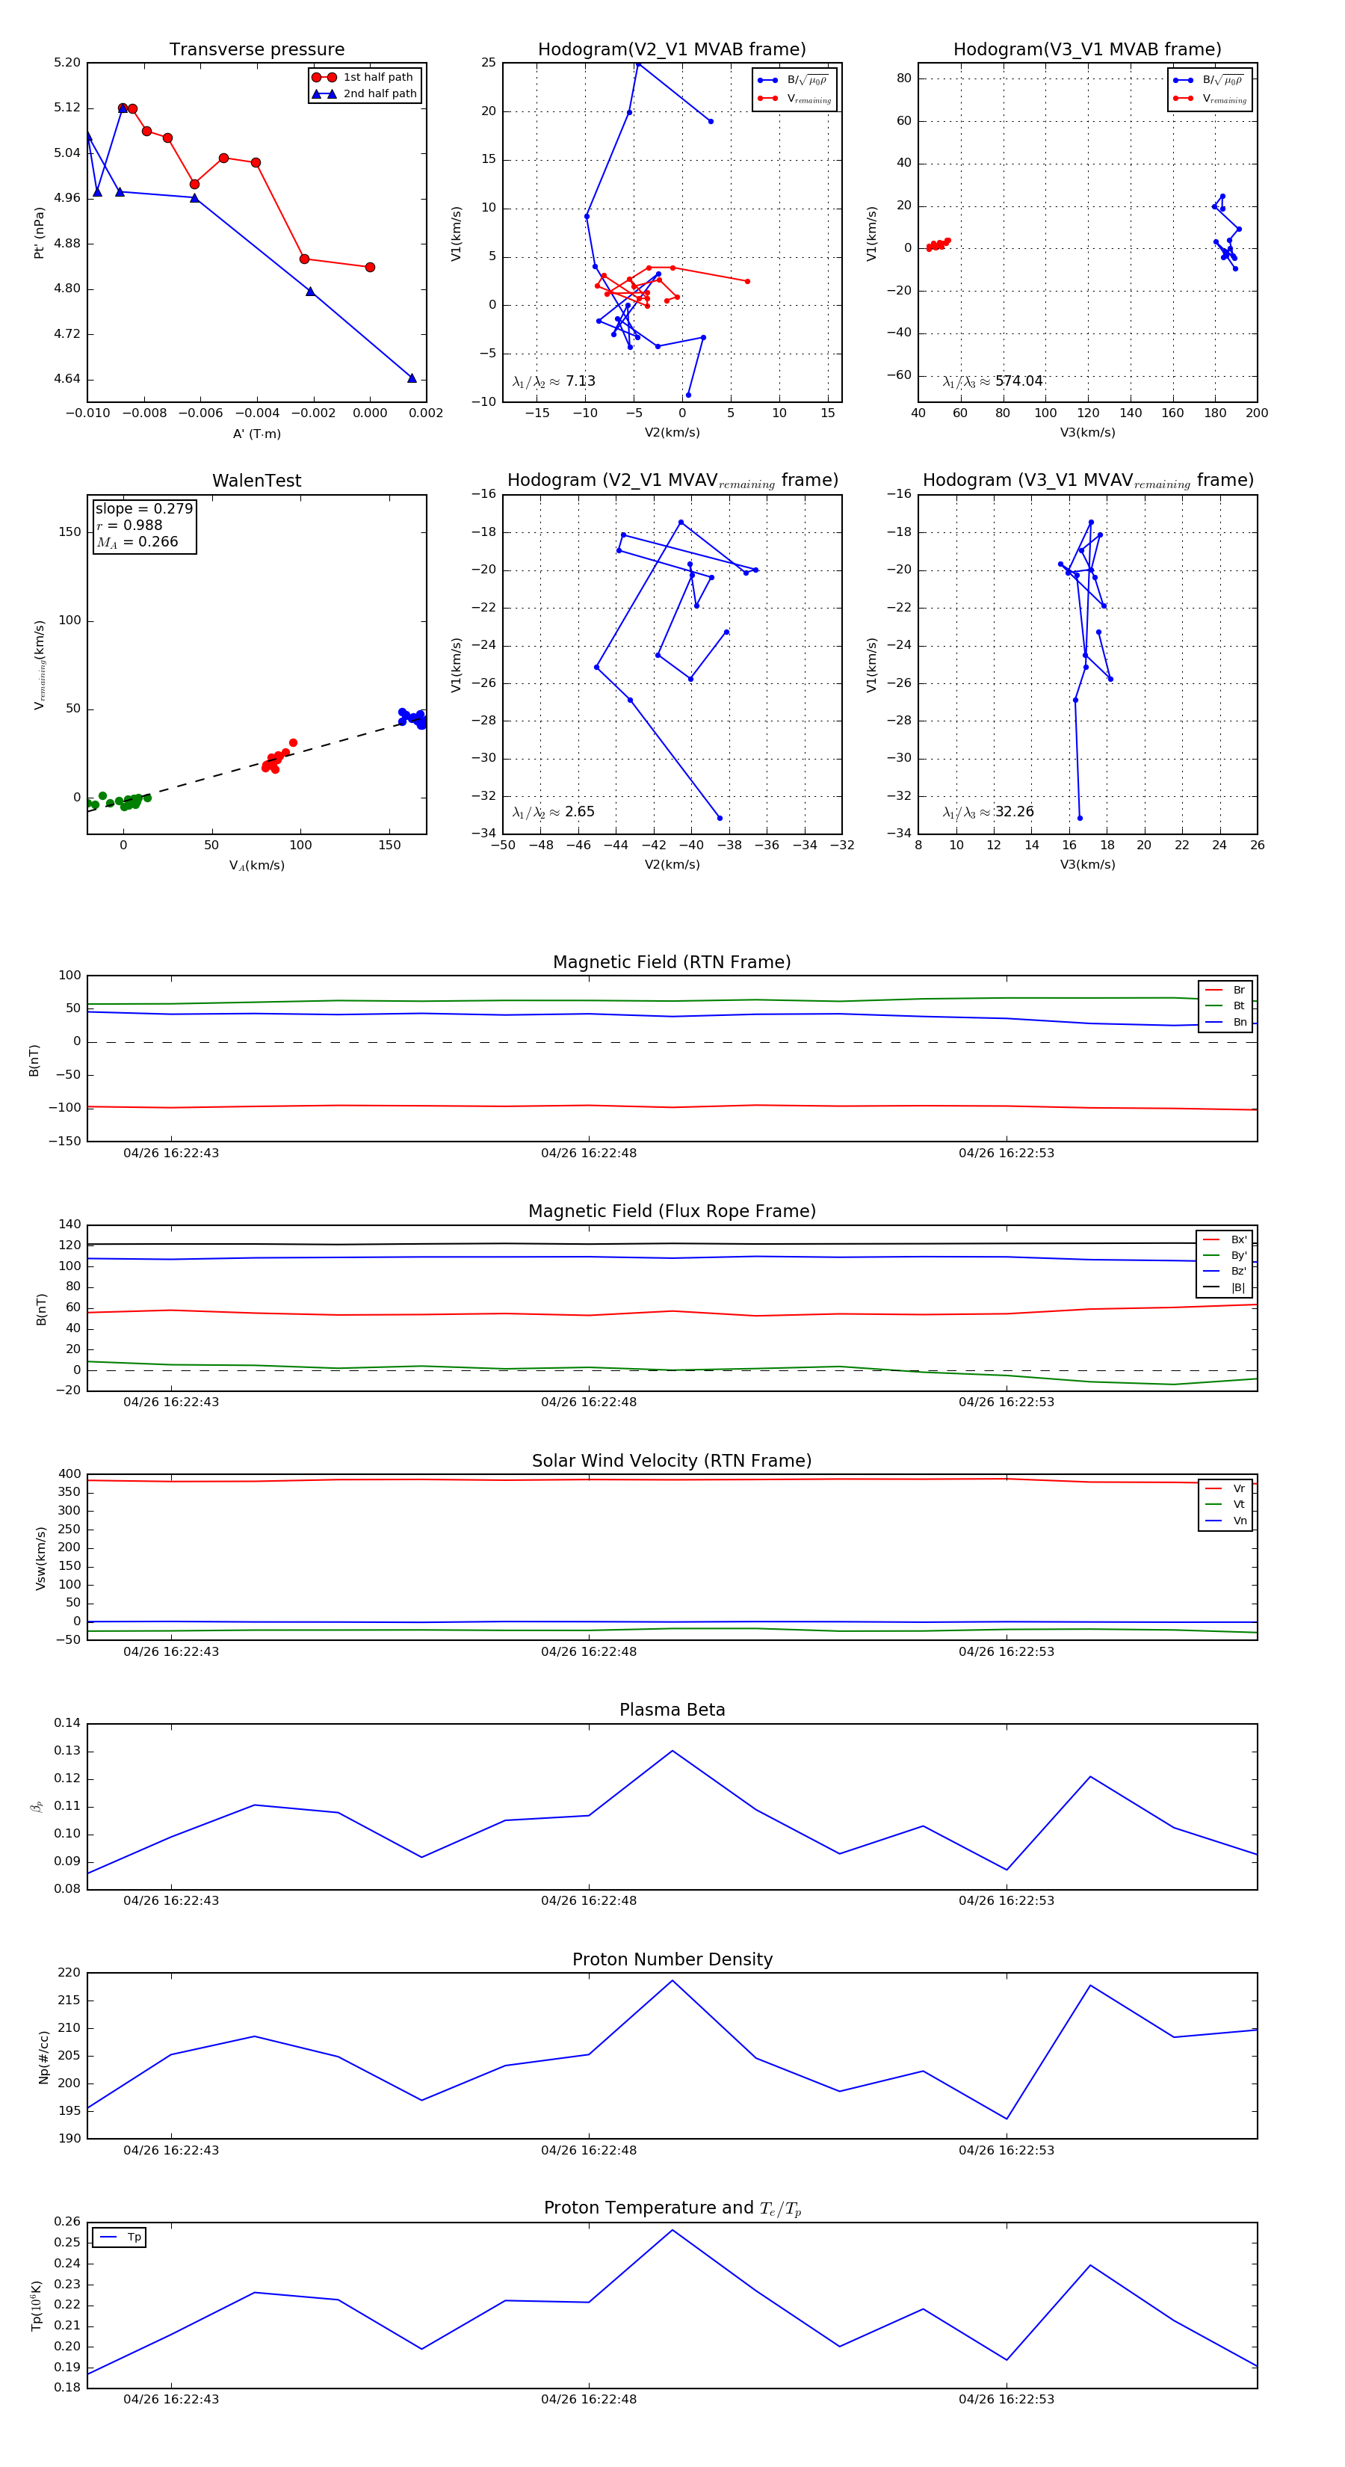The height and width of the screenshot is (2467, 1345).
Task: Click the '04/26 16:22:48' tick of the Plasma Beta plot
Action: pyautogui.click(x=589, y=1900)
